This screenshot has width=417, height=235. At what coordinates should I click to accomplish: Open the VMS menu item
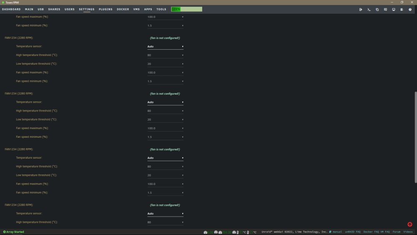pyautogui.click(x=136, y=9)
